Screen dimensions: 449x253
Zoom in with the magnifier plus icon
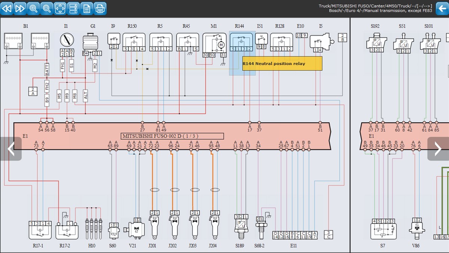click(34, 8)
